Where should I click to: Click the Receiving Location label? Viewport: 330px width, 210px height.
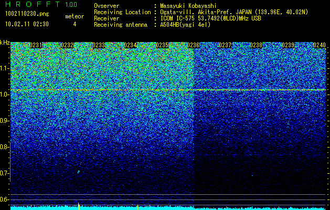click(x=122, y=12)
